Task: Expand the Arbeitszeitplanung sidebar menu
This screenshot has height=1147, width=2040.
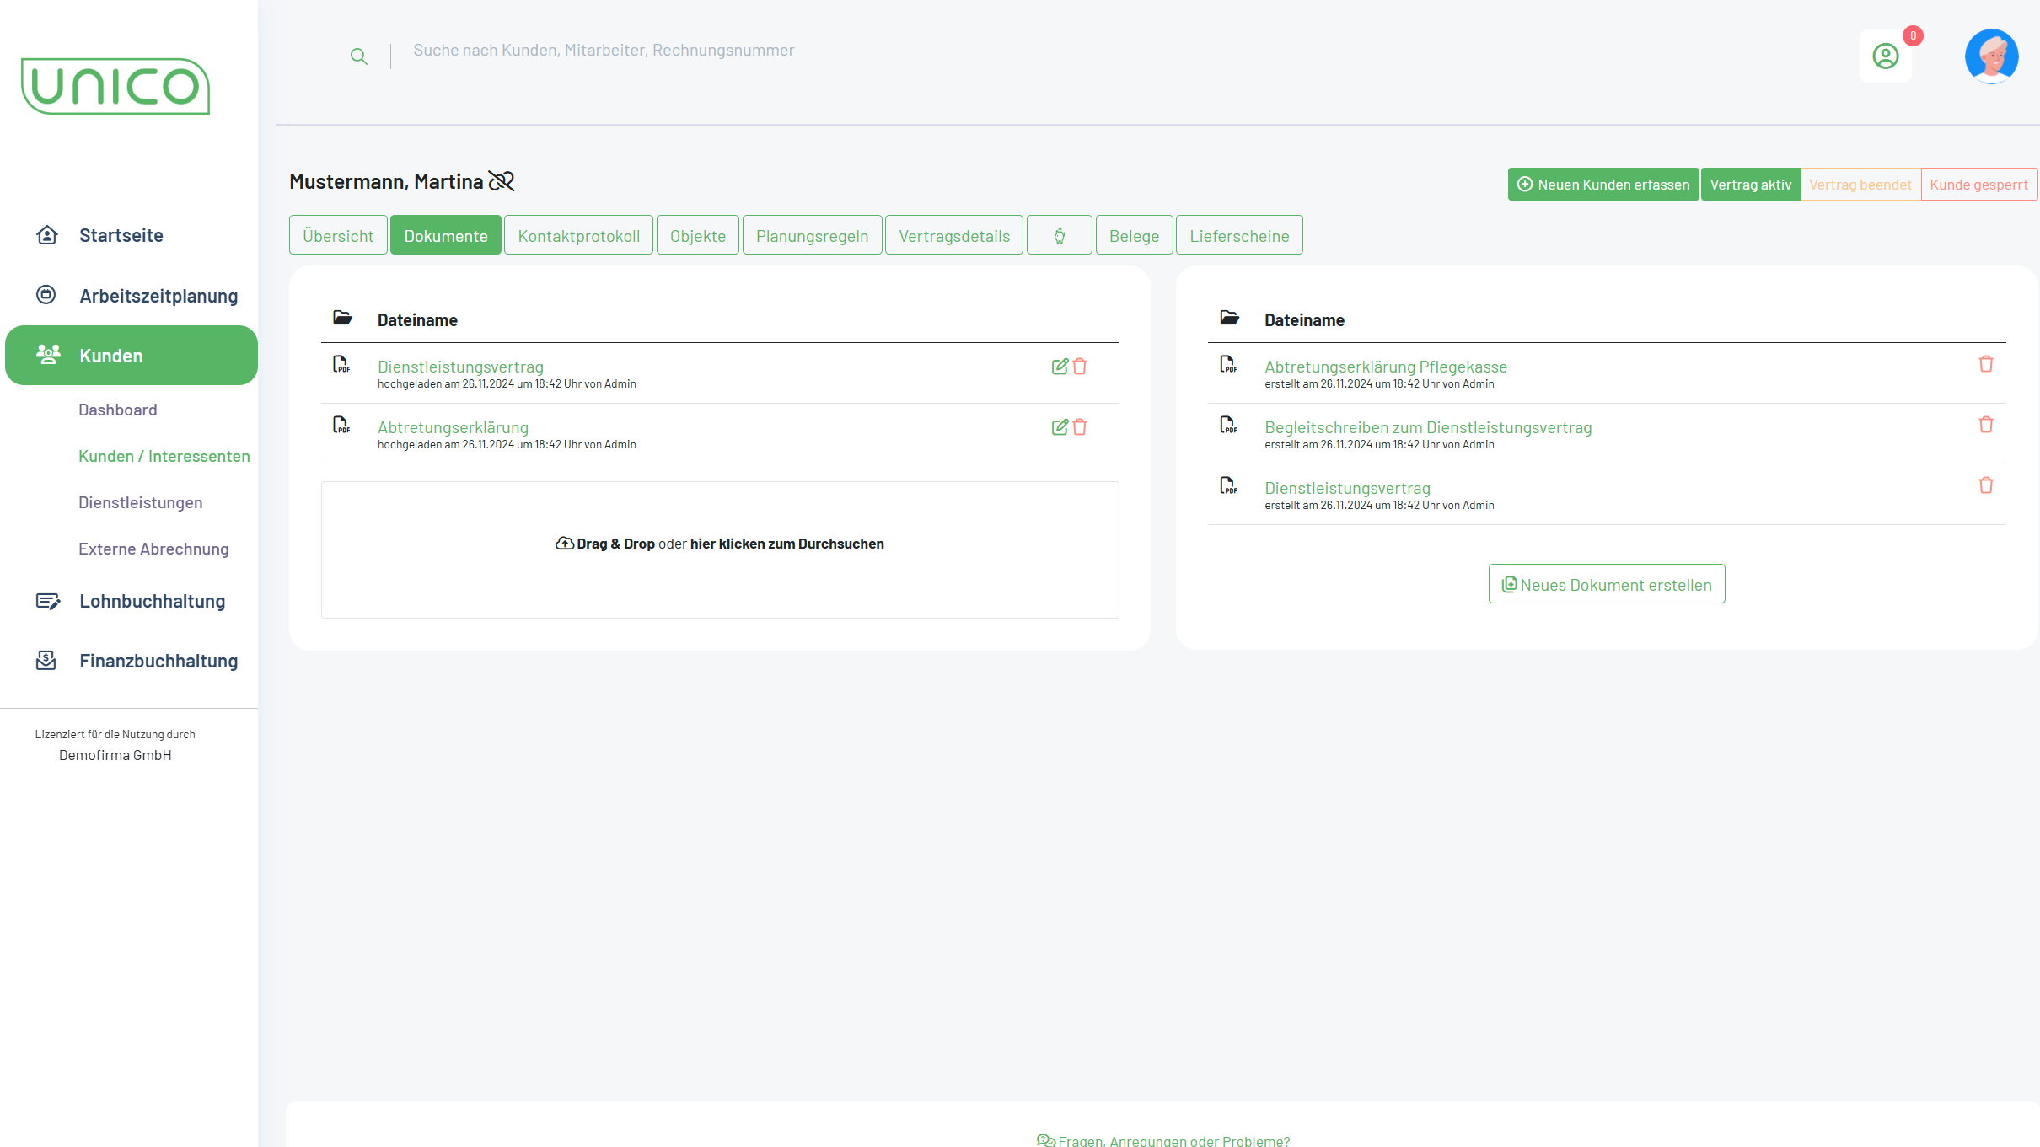Action: 158,296
